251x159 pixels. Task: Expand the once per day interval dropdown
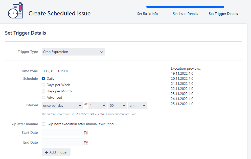62,105
